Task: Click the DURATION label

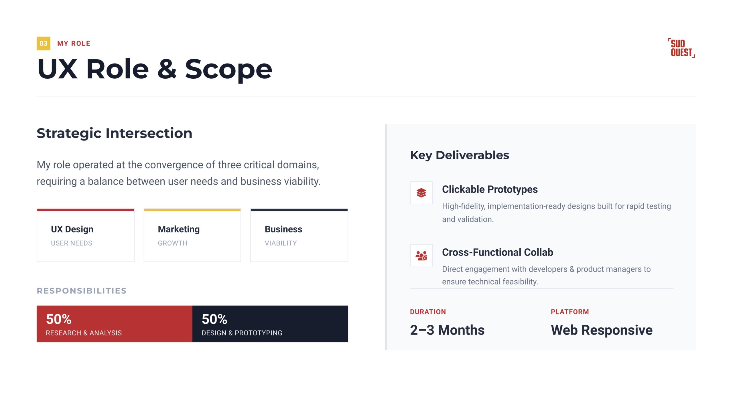Action: point(428,312)
